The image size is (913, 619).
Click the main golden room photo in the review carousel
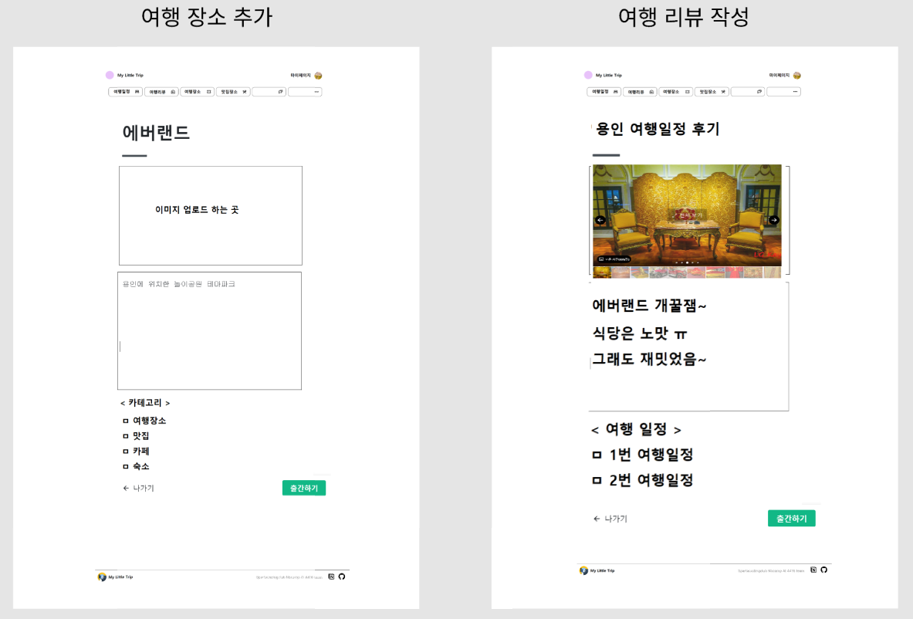[x=687, y=215]
